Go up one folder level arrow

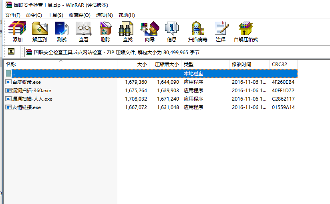pyautogui.click(x=11, y=51)
